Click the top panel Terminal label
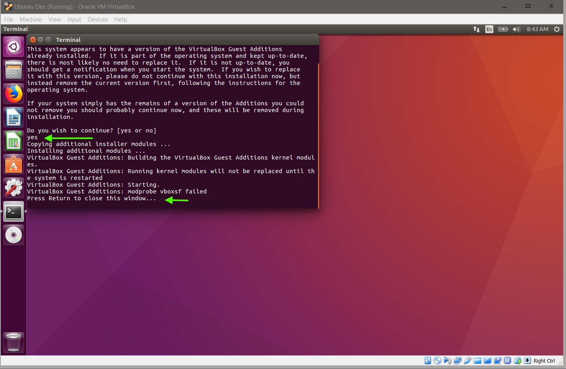This screenshot has height=369, width=566. [x=16, y=29]
